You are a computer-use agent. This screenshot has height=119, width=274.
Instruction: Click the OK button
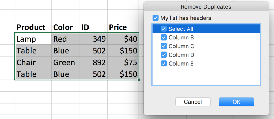pos(236,102)
